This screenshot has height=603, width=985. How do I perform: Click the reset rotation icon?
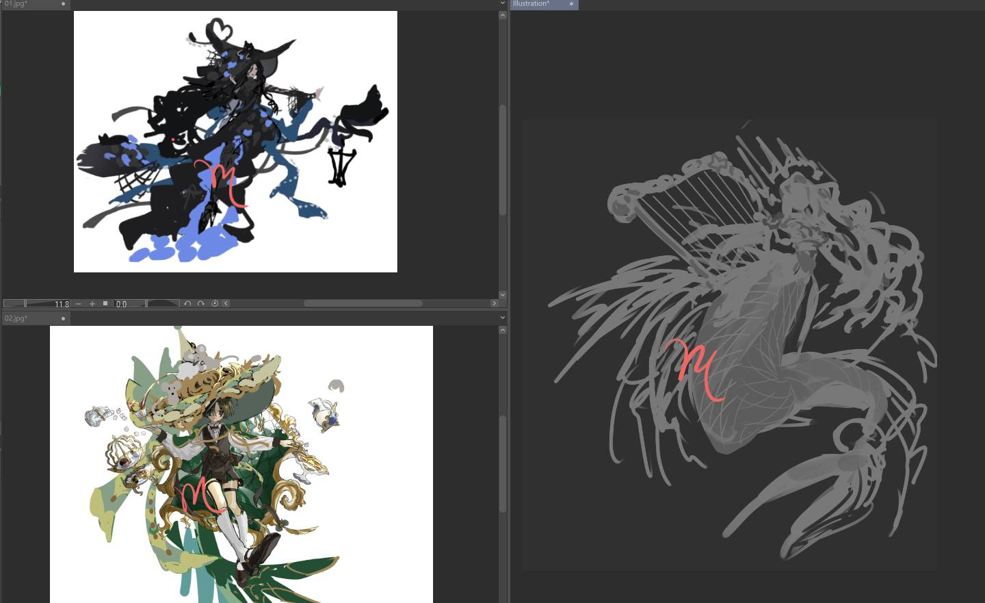[214, 303]
